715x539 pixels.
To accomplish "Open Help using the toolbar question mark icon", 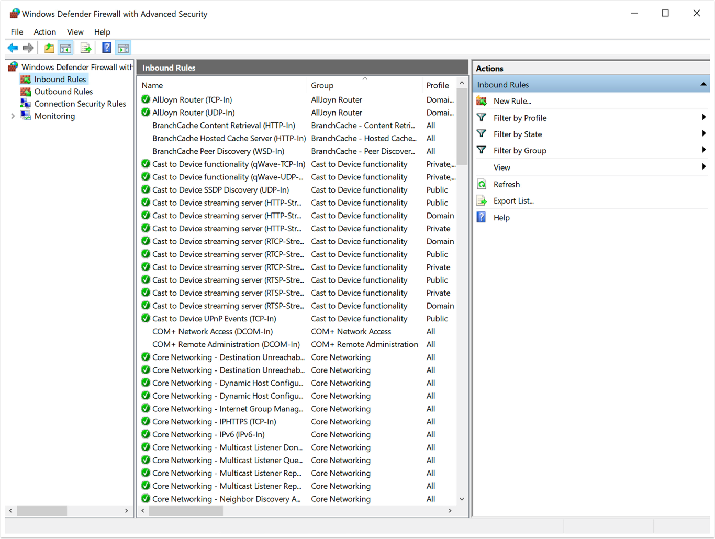I will pyautogui.click(x=106, y=48).
